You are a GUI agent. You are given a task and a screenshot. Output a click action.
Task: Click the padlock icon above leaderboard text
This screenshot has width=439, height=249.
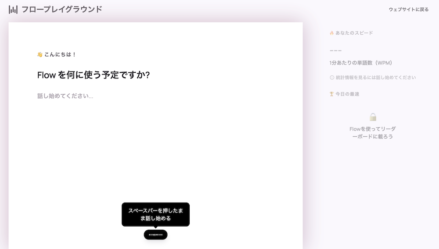tap(373, 117)
